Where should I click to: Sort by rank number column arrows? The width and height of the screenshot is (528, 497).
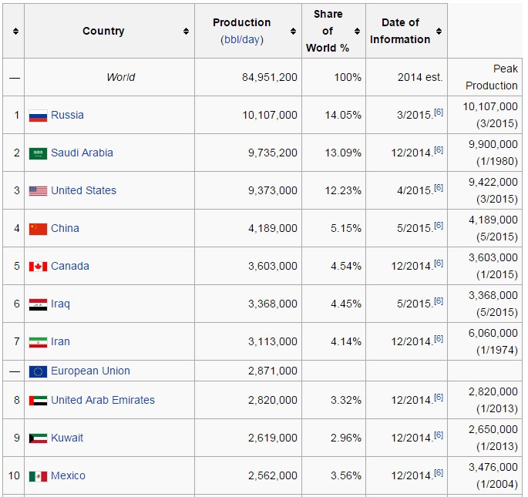pos(15,32)
